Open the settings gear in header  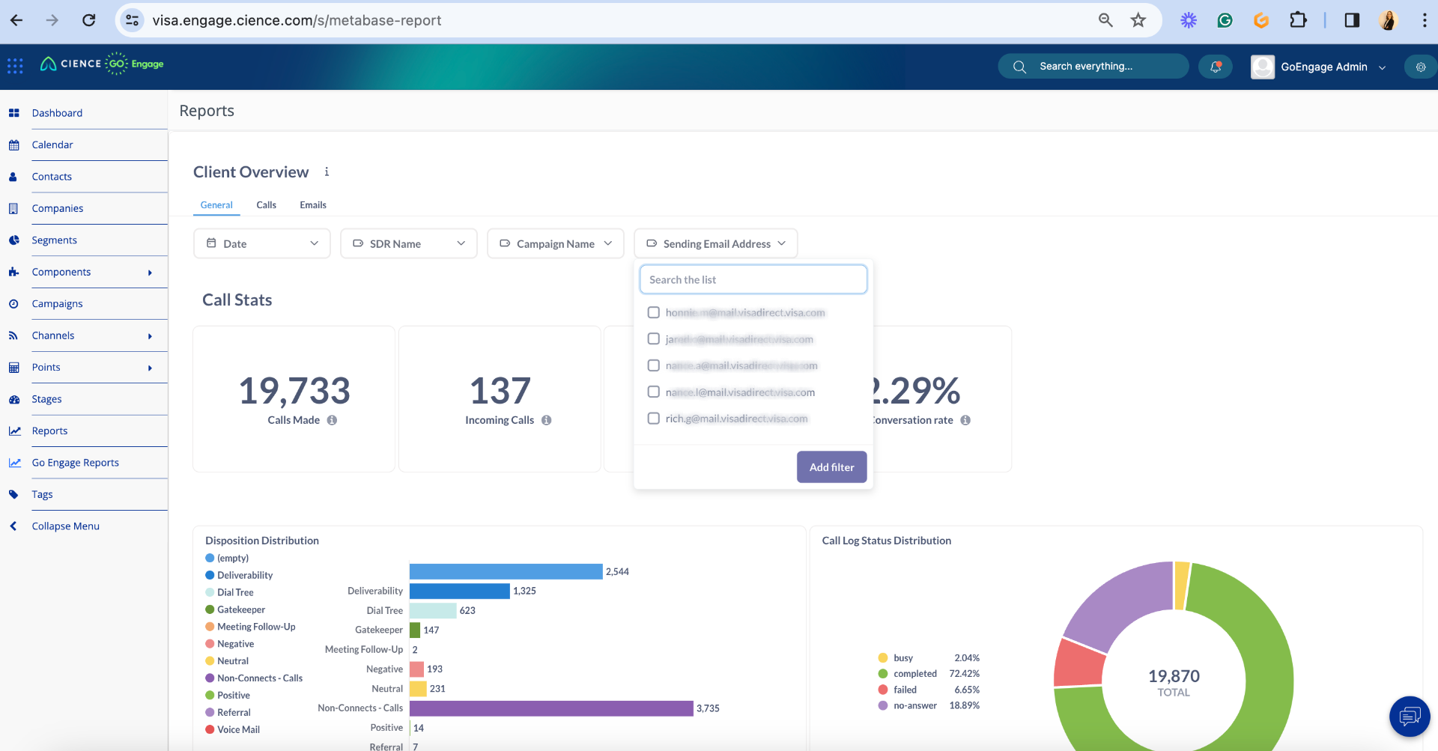(x=1420, y=67)
